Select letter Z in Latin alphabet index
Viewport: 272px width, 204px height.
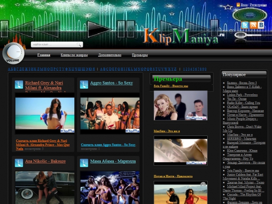click(175, 69)
